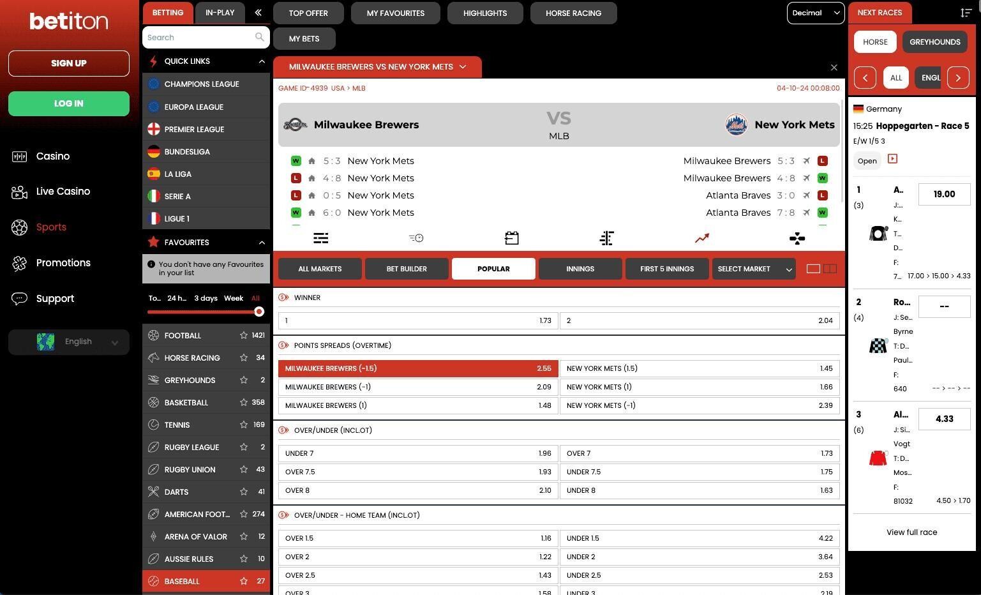Select the Innings tab

click(x=580, y=269)
